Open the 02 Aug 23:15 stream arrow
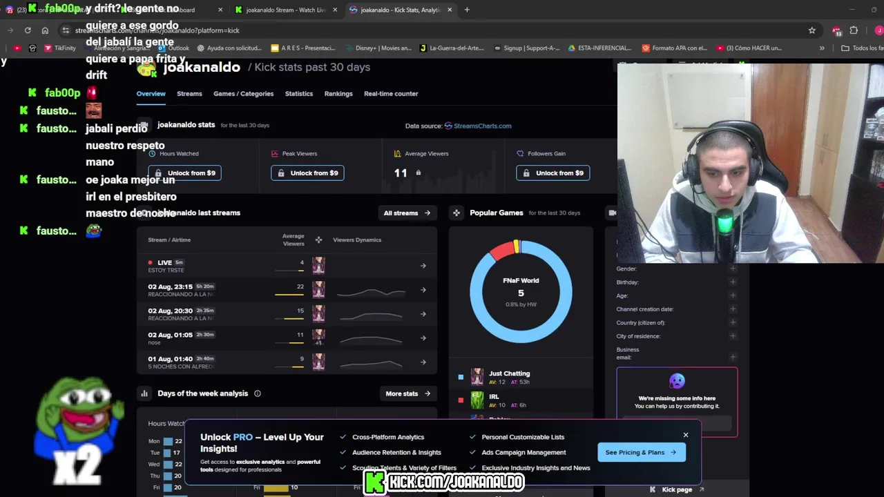This screenshot has height=497, width=884. (423, 290)
